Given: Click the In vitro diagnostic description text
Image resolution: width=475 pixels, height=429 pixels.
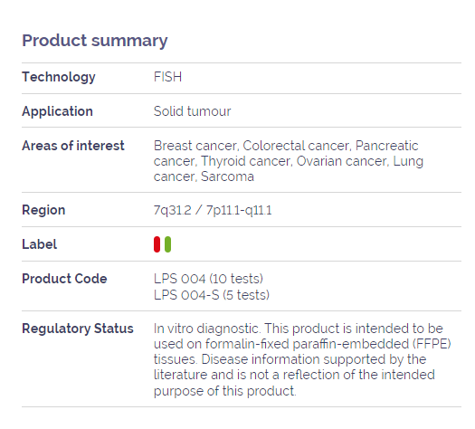Looking at the screenshot, I should point(302,359).
